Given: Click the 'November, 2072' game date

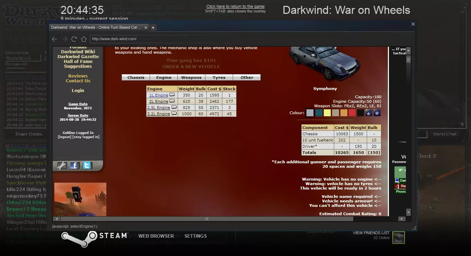Looking at the screenshot, I should point(78,108).
